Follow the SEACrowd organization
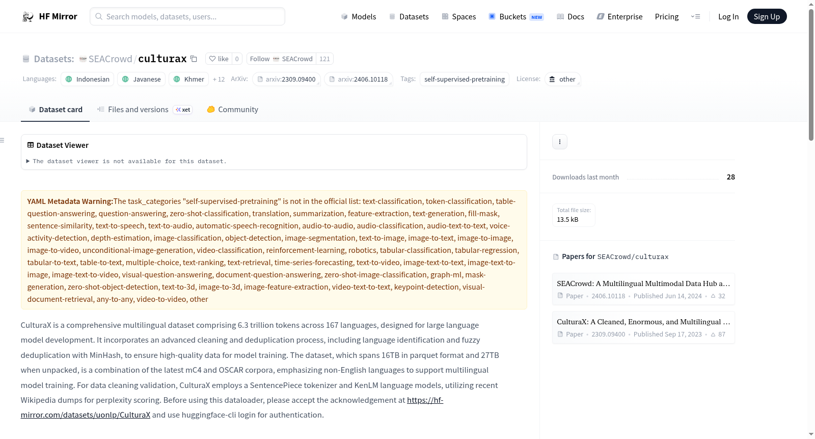Viewport: 815px width, 439px height. [281, 59]
